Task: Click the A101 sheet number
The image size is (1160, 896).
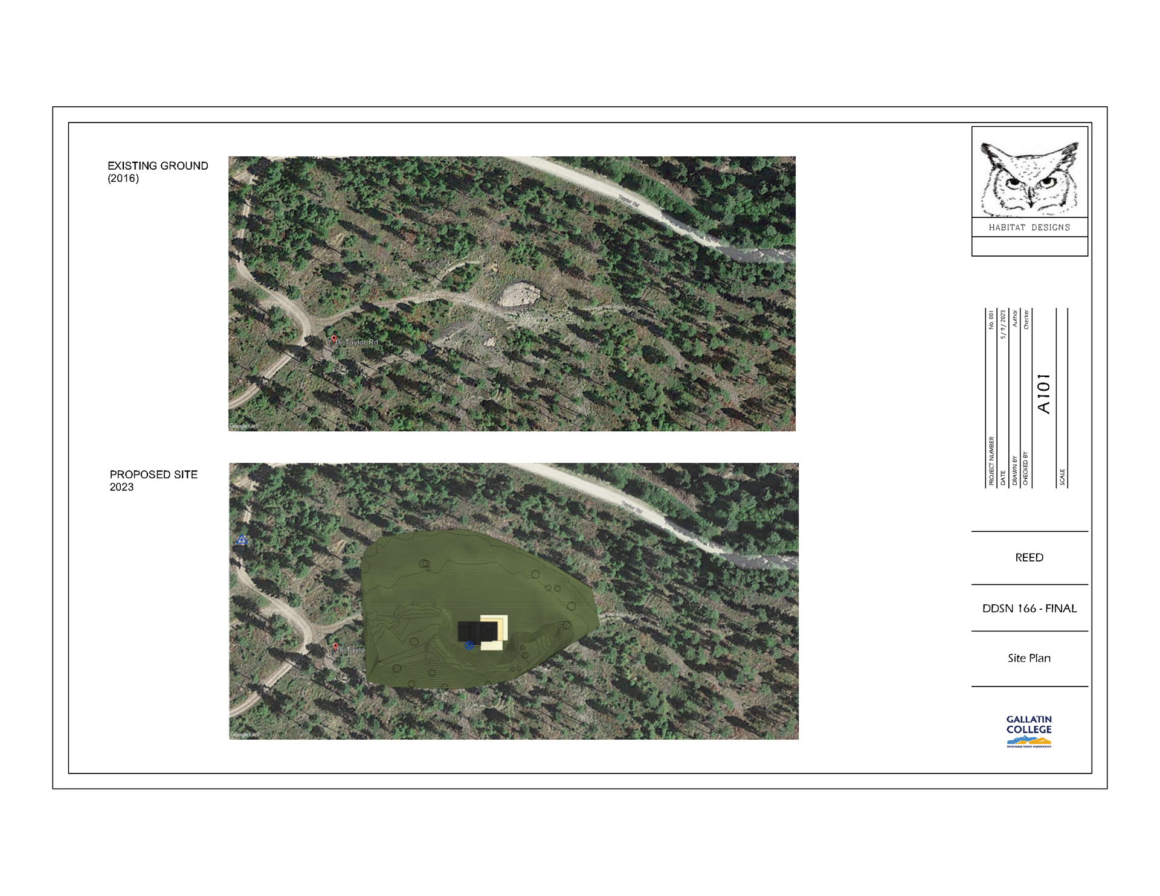Action: click(1044, 393)
